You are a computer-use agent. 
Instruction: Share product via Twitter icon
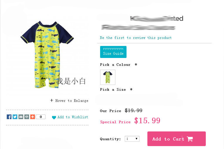tap(15, 117)
